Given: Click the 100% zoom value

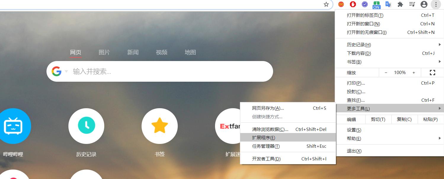Looking at the screenshot, I should point(400,73).
